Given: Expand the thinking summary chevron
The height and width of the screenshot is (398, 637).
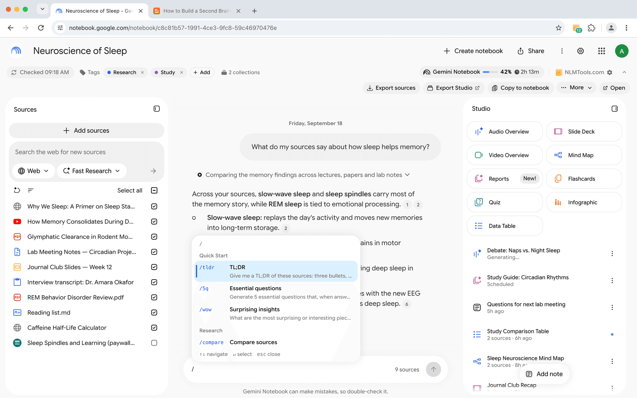Looking at the screenshot, I should [407, 174].
